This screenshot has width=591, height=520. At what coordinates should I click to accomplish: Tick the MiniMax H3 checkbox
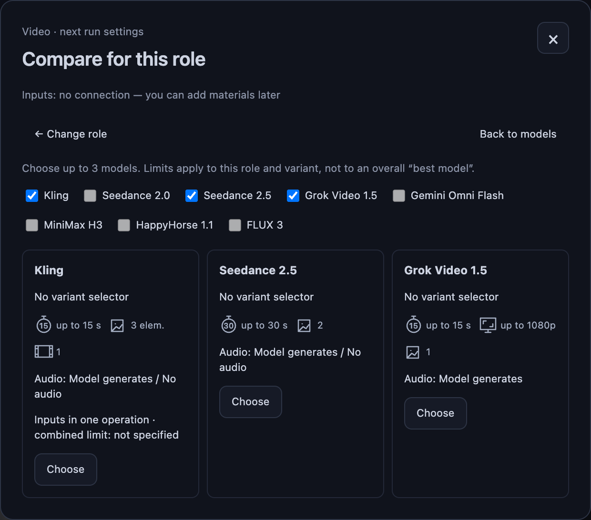pos(32,225)
